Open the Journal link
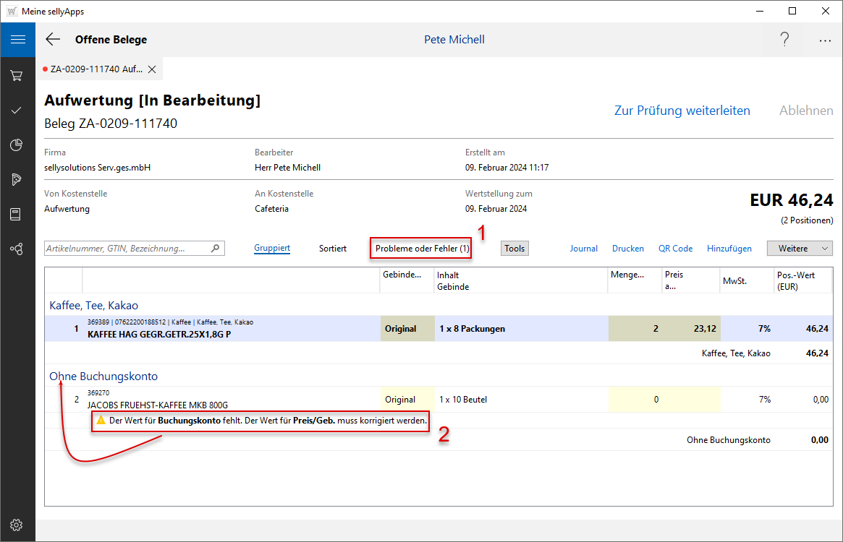 point(583,249)
